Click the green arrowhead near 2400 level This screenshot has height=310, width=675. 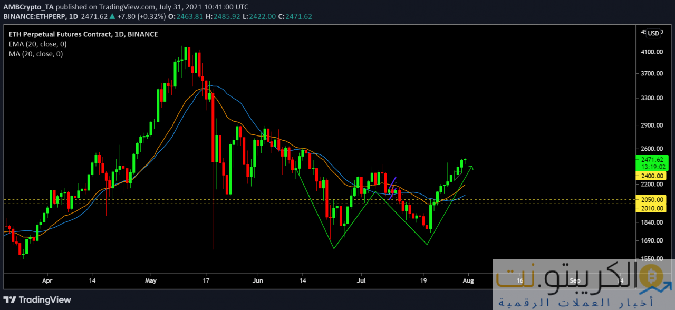[472, 167]
